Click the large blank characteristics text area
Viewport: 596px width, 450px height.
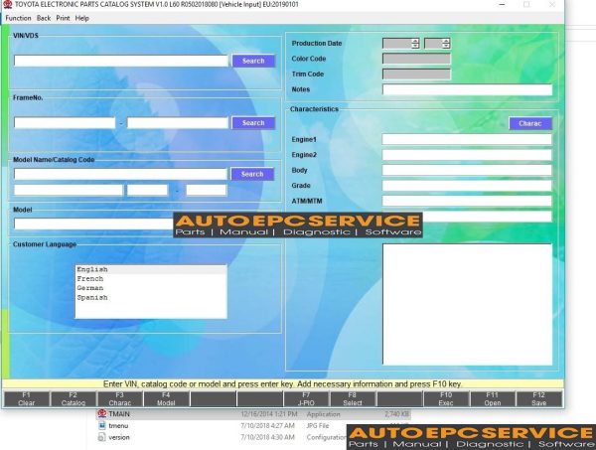[467, 304]
